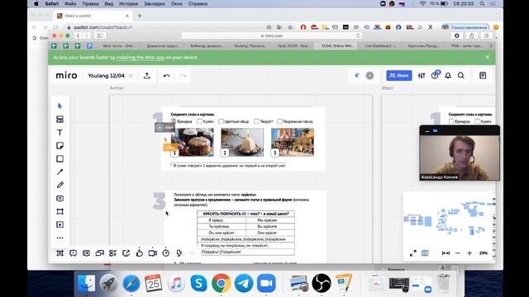Open more tools ellipsis in Miro toolbar
This screenshot has height=297, width=529.
[x=60, y=238]
